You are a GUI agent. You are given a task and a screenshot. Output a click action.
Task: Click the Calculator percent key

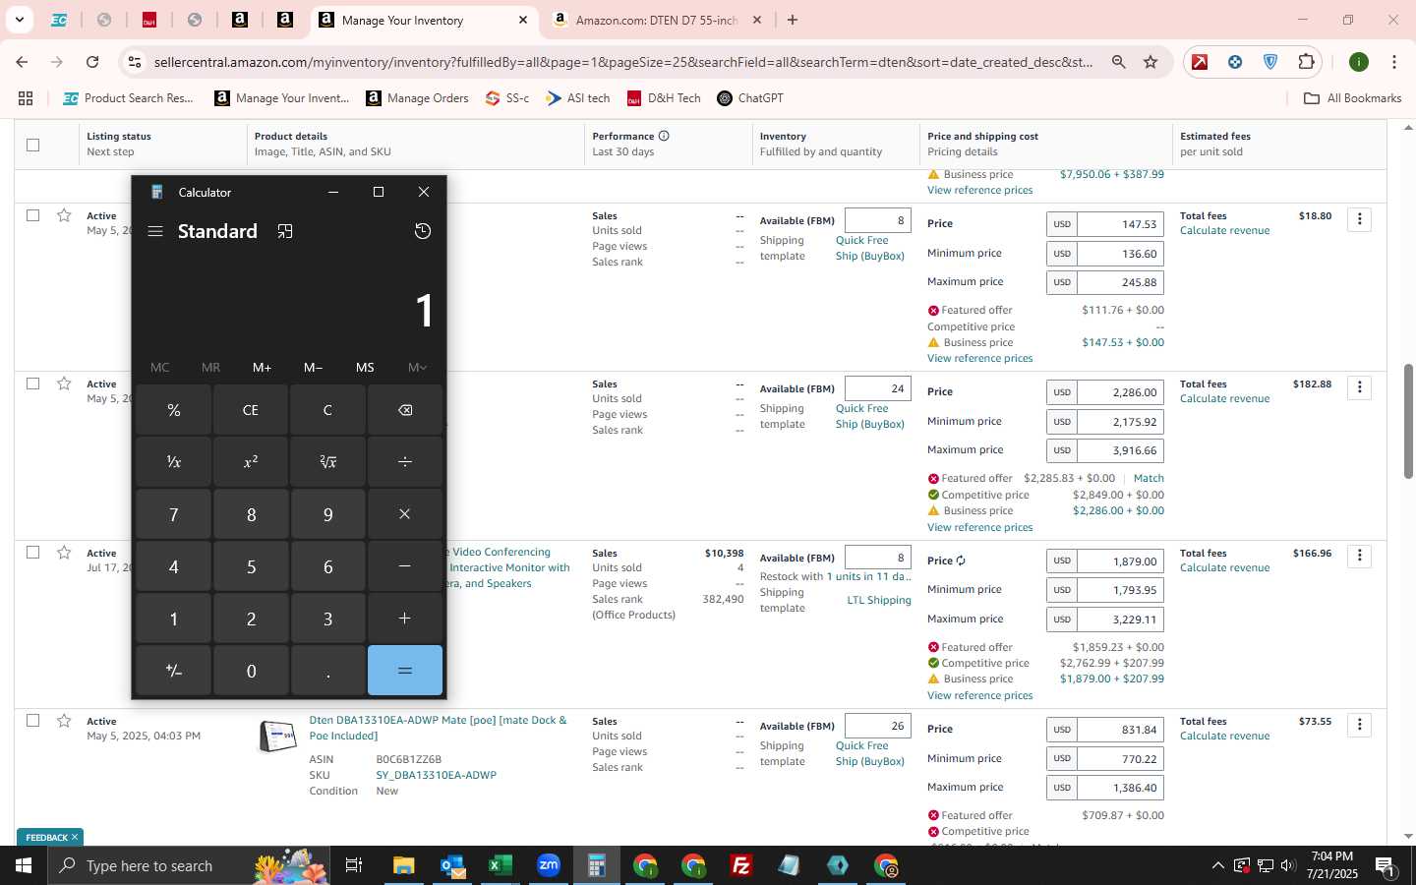coord(174,410)
